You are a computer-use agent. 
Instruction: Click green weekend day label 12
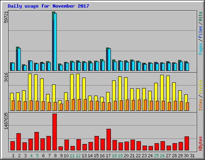pos(78,156)
